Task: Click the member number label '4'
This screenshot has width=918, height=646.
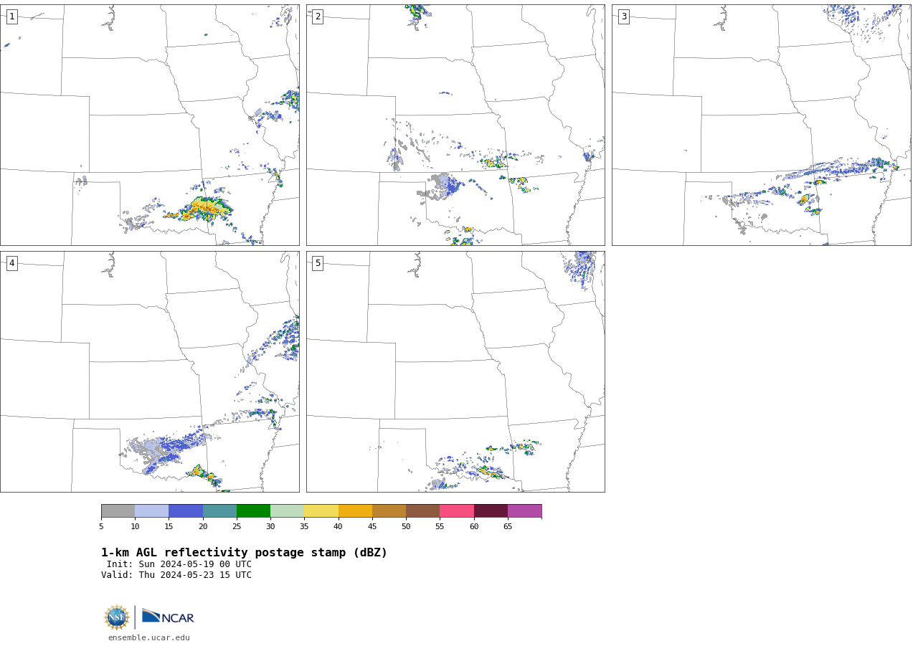Action: 11,263
